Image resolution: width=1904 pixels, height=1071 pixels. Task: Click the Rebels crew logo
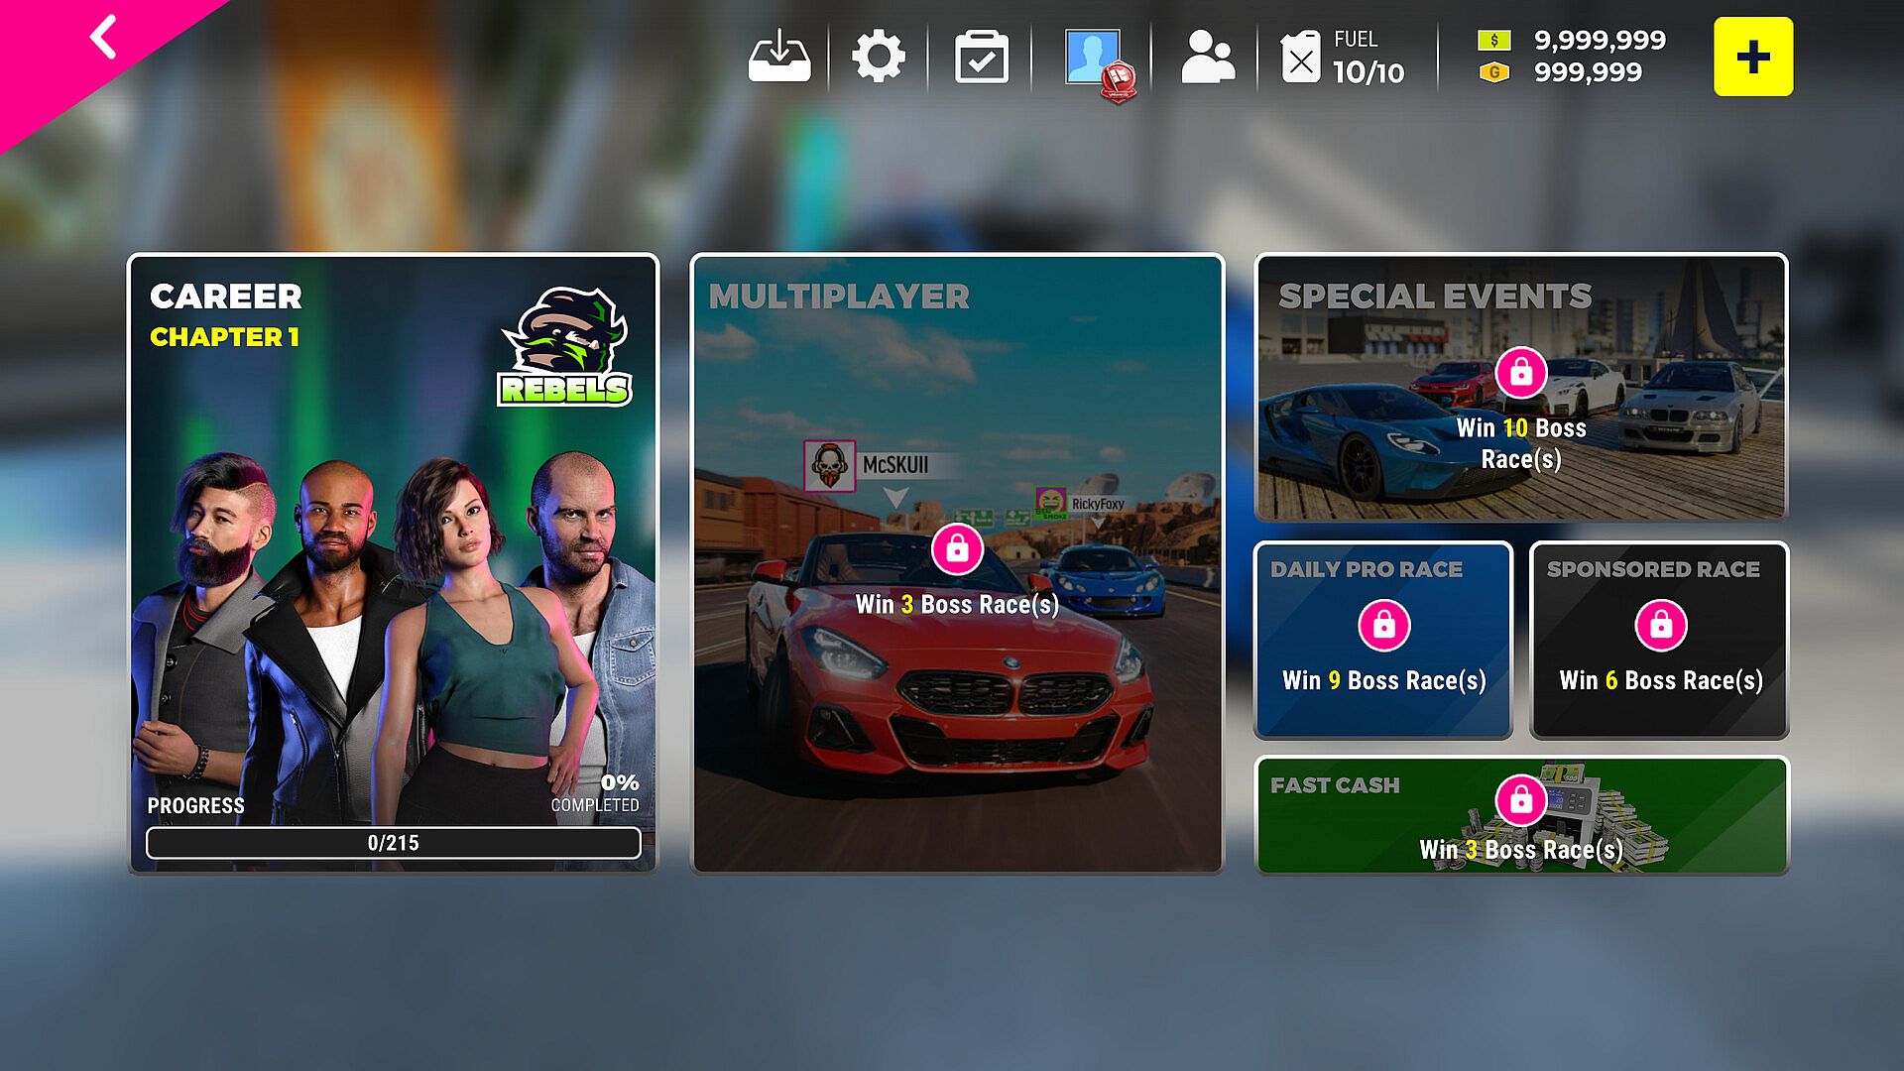[x=565, y=347]
